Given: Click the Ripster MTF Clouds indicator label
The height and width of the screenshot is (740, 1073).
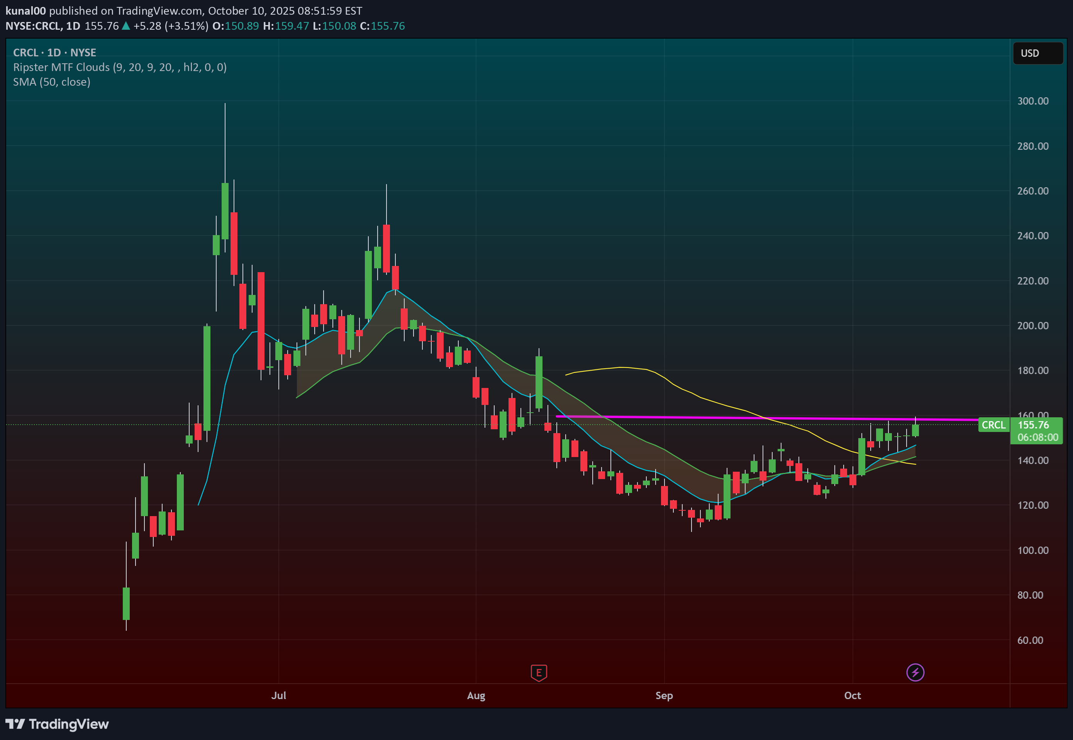Looking at the screenshot, I should [x=120, y=67].
